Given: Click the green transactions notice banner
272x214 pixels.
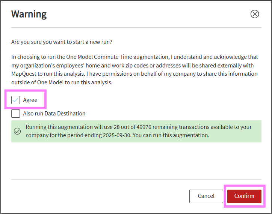Looking at the screenshot, I should click(136, 131).
